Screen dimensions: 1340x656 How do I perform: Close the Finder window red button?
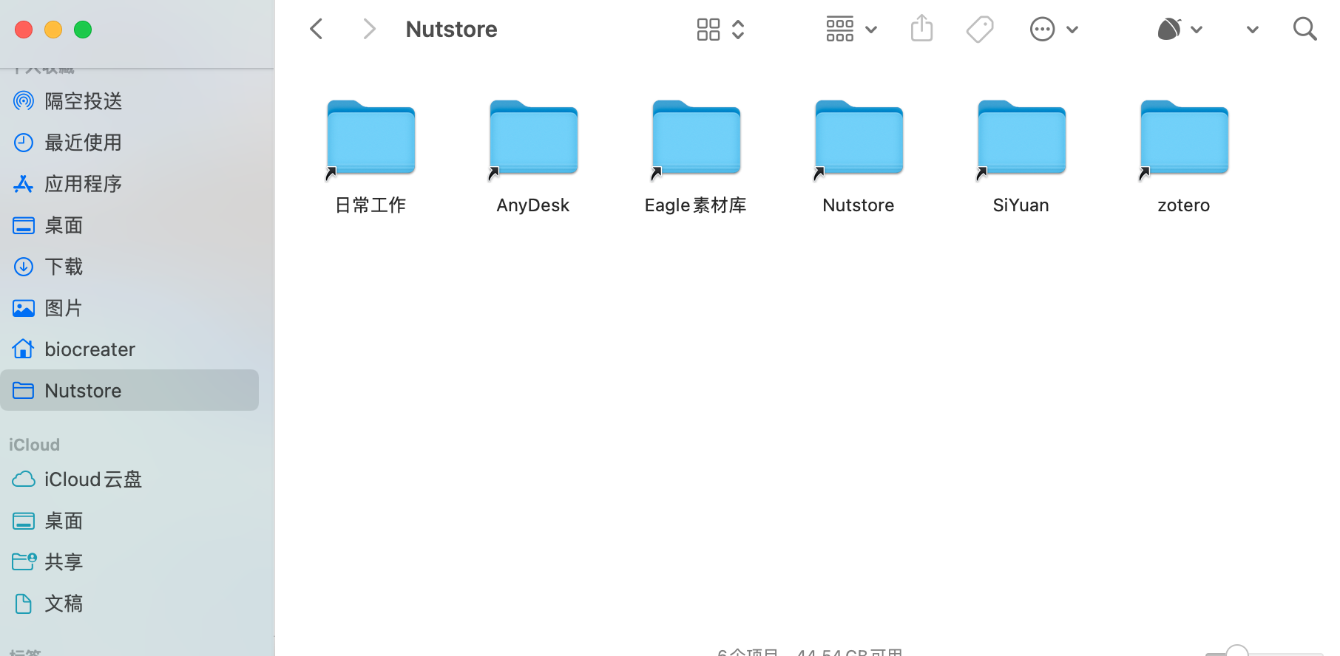[x=24, y=30]
